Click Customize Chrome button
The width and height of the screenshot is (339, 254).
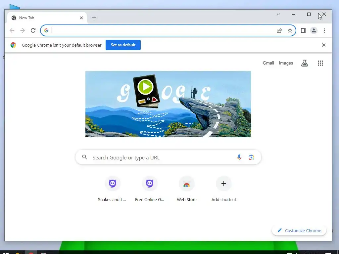[x=299, y=231]
